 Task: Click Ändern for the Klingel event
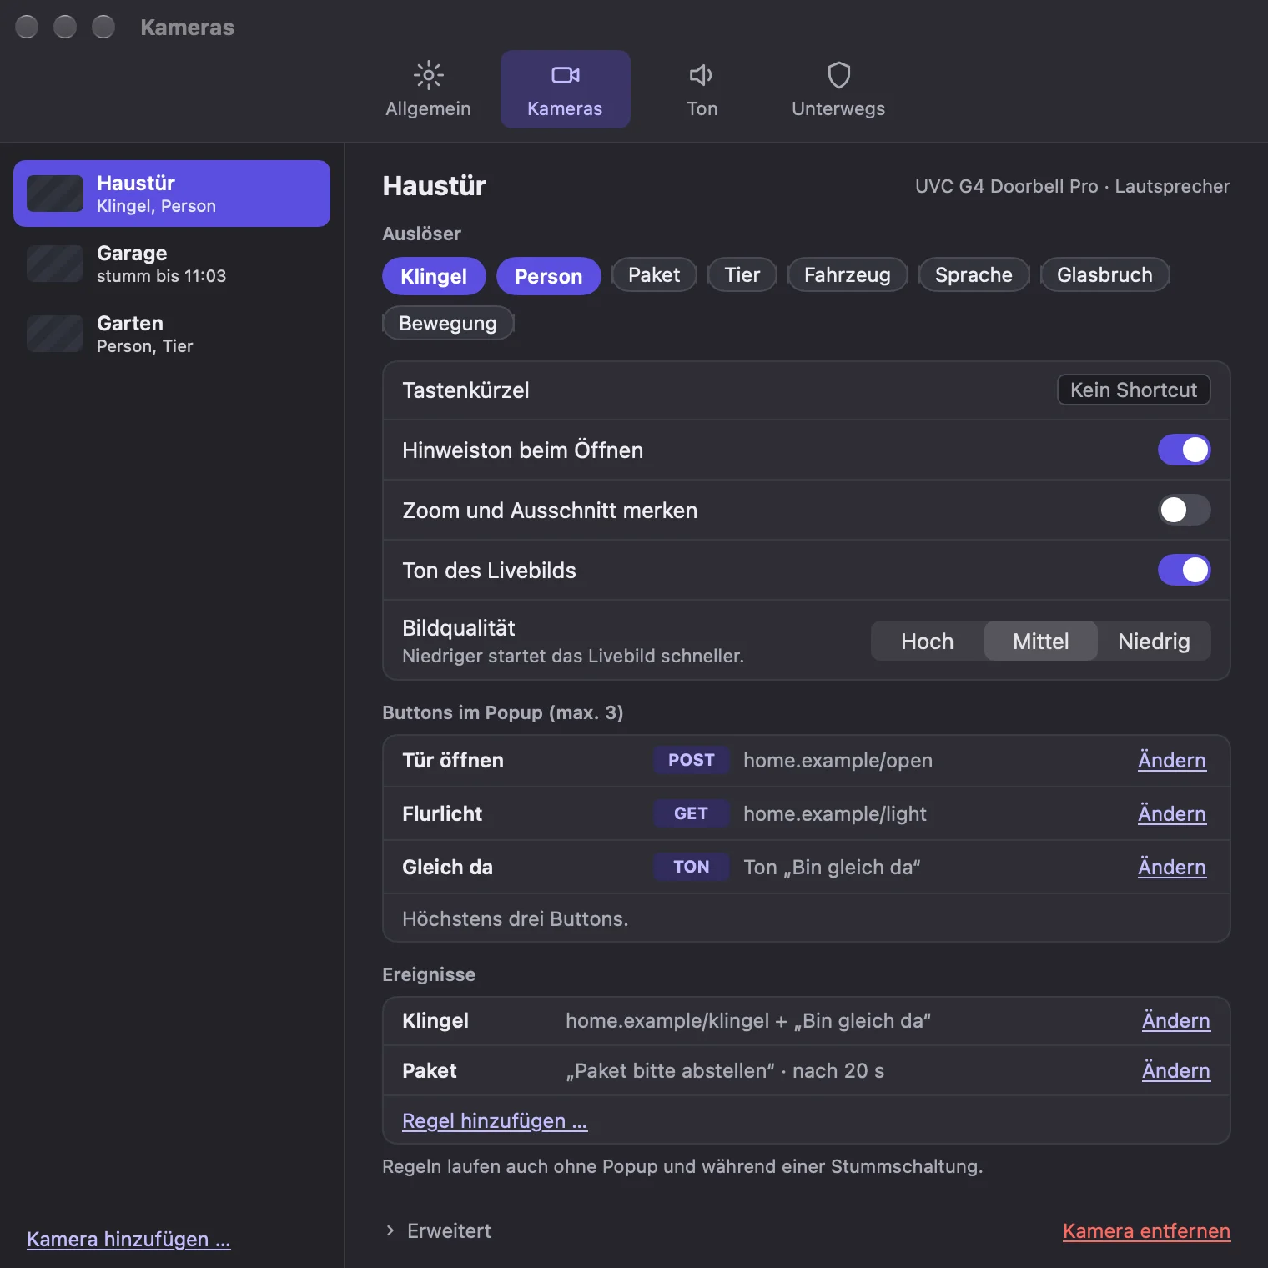[1176, 1021]
